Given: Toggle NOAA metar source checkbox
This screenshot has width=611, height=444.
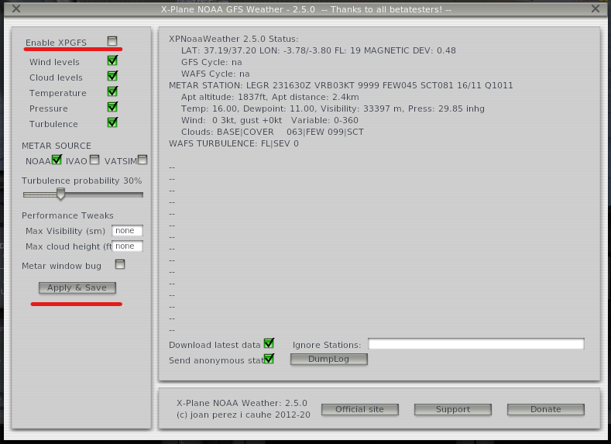Looking at the screenshot, I should (57, 160).
